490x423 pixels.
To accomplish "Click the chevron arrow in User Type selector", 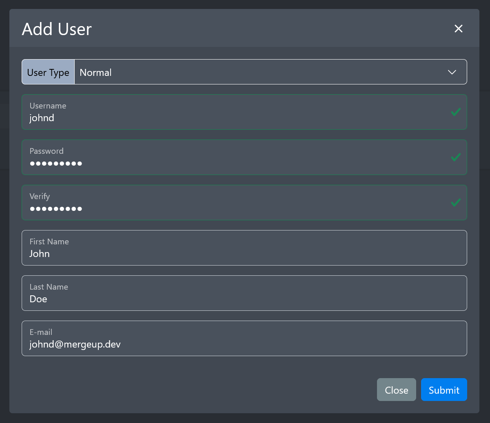I will (452, 72).
